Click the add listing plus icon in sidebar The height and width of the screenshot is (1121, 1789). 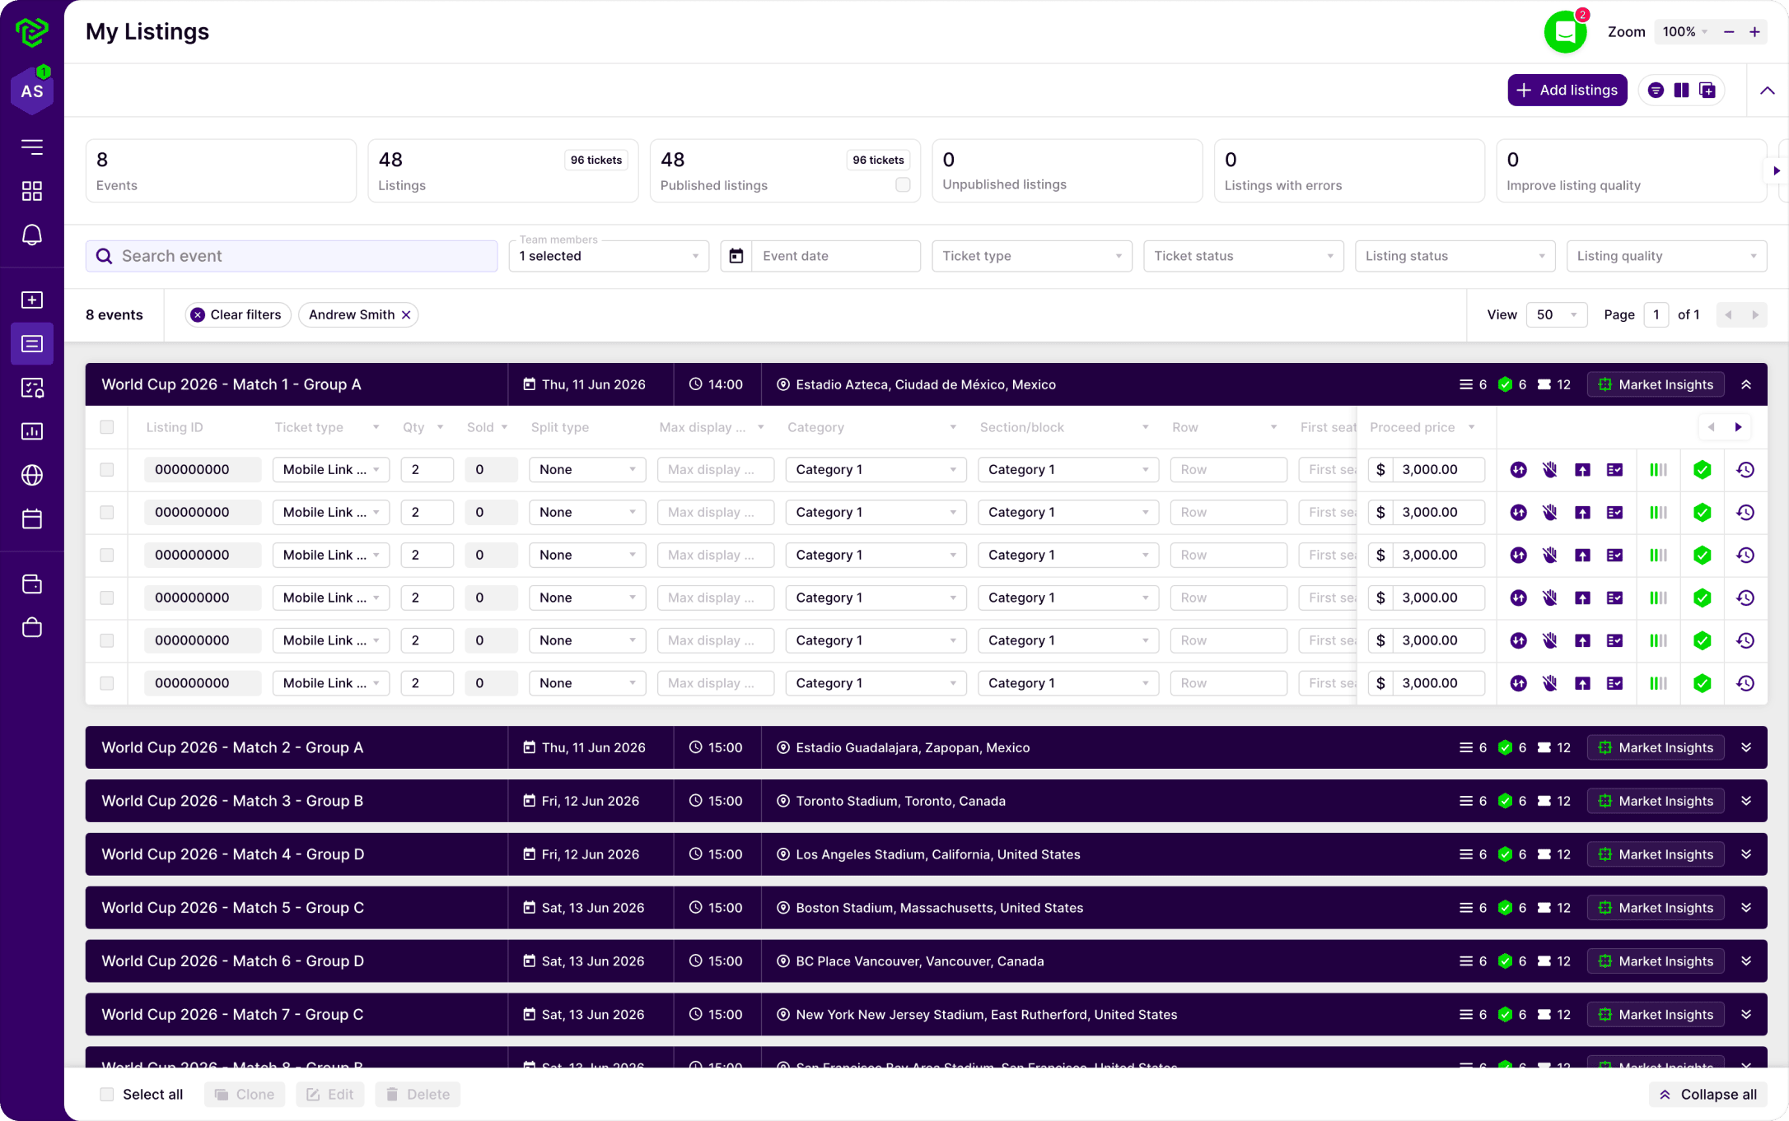[32, 300]
